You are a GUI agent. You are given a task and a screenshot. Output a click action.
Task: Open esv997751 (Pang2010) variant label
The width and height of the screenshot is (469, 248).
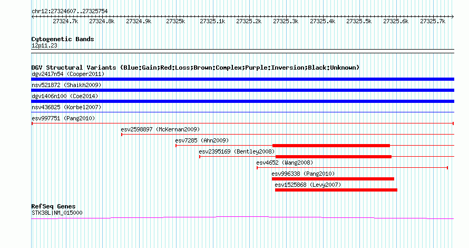(63, 118)
